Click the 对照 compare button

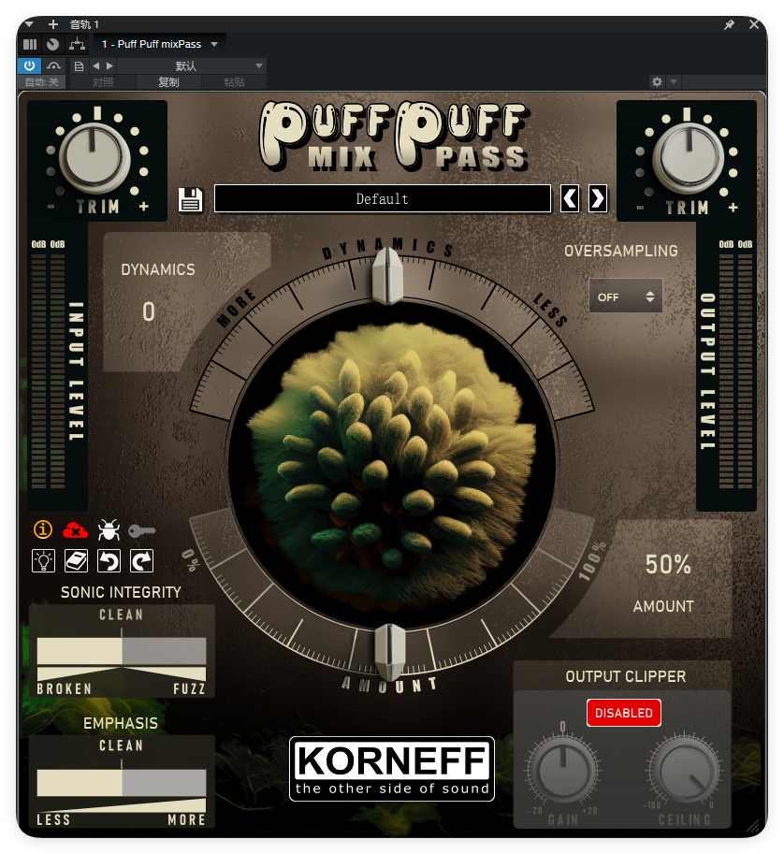(103, 82)
